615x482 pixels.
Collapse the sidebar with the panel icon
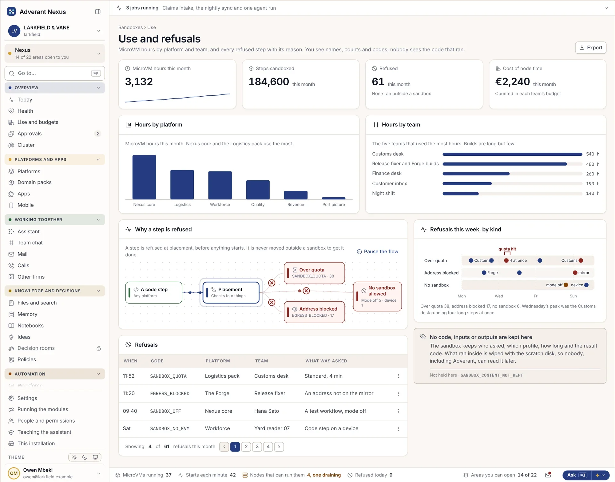(x=98, y=12)
